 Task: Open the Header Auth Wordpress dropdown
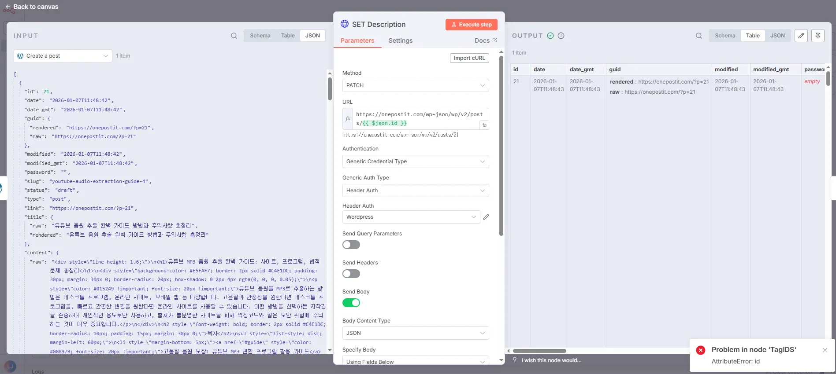411,217
